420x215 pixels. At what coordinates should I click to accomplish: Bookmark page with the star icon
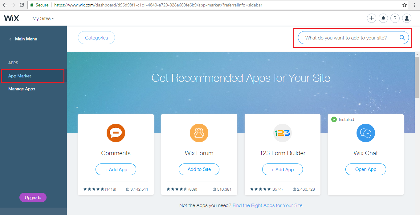(405, 5)
